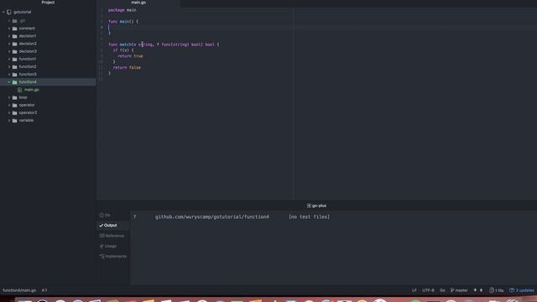The image size is (537, 302).
Task: Click the .git folder icon
Action: point(15,21)
